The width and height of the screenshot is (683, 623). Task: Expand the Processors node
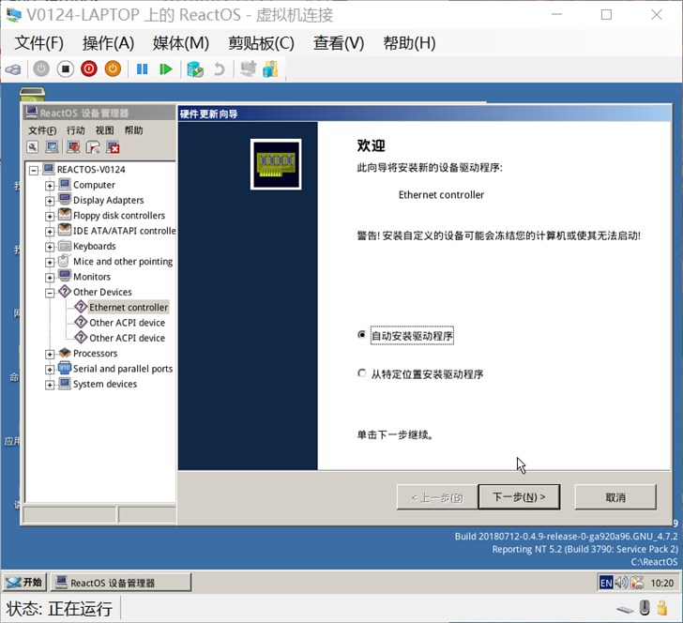click(x=50, y=355)
